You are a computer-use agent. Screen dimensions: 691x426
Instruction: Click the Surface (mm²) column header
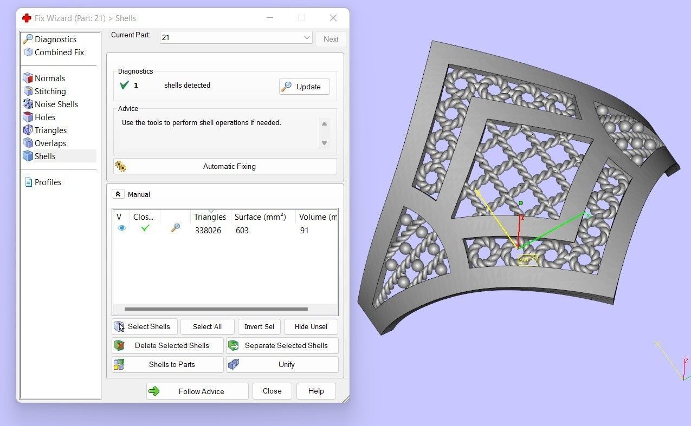coord(260,217)
